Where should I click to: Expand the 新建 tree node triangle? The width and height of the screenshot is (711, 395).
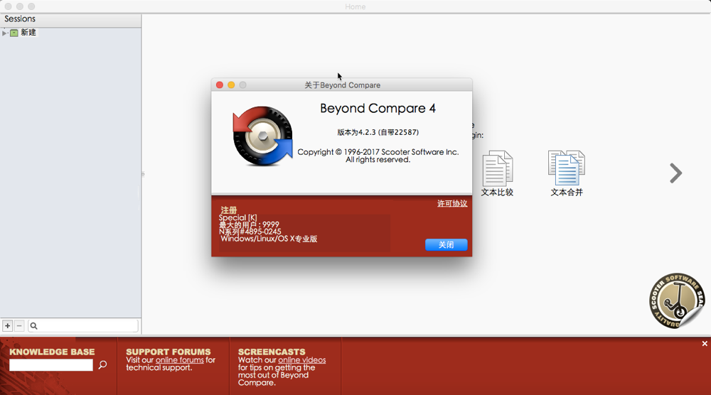click(4, 33)
